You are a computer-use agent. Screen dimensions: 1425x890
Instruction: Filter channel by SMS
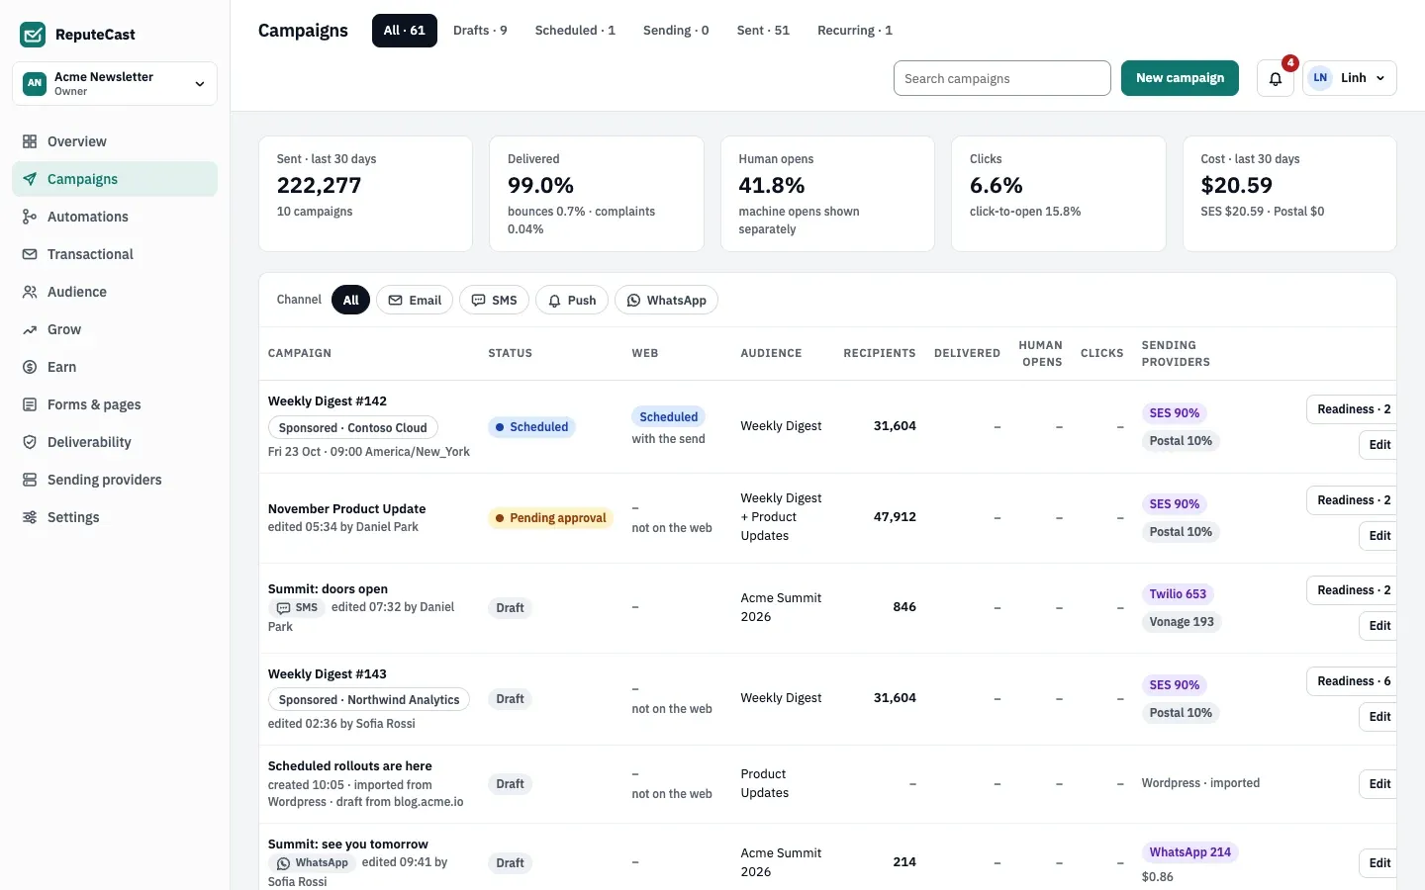[x=494, y=300]
